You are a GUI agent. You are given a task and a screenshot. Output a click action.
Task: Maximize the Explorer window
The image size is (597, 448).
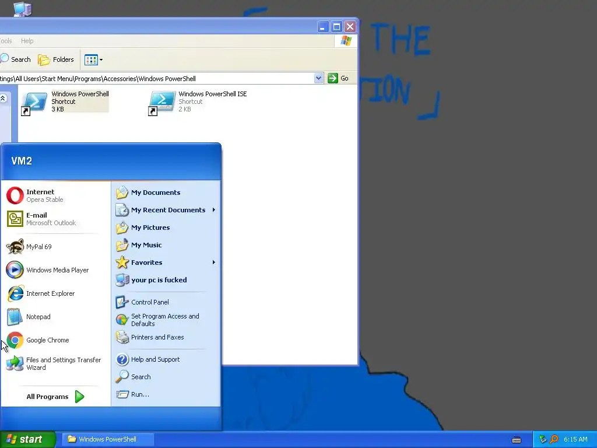[336, 27]
